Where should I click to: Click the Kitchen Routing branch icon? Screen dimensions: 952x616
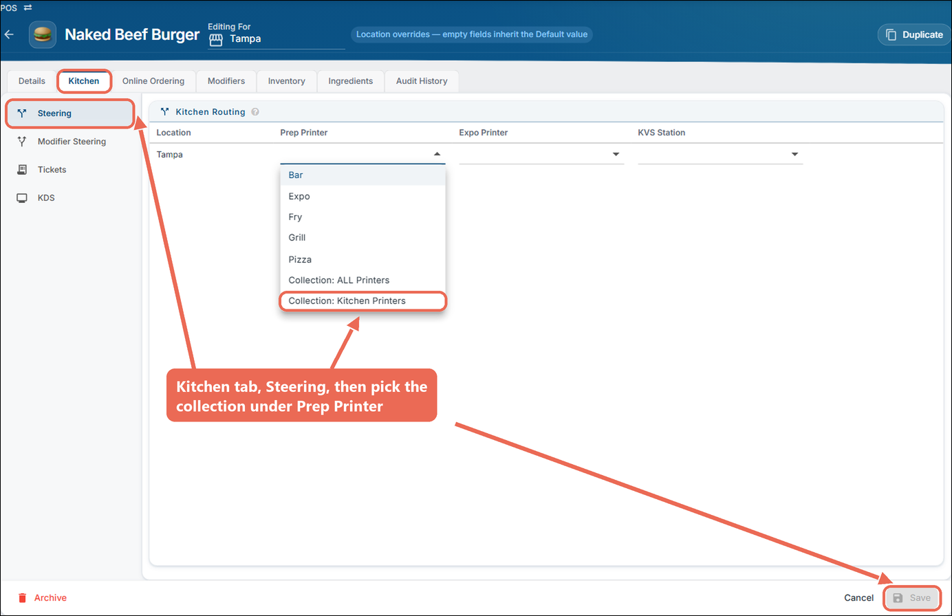pos(165,111)
